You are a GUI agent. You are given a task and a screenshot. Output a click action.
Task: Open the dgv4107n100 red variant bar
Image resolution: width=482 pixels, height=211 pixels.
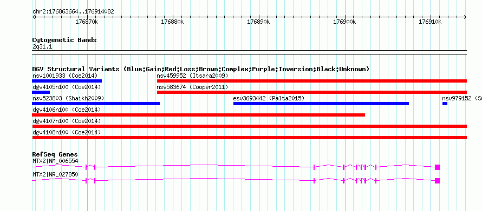pos(250,126)
